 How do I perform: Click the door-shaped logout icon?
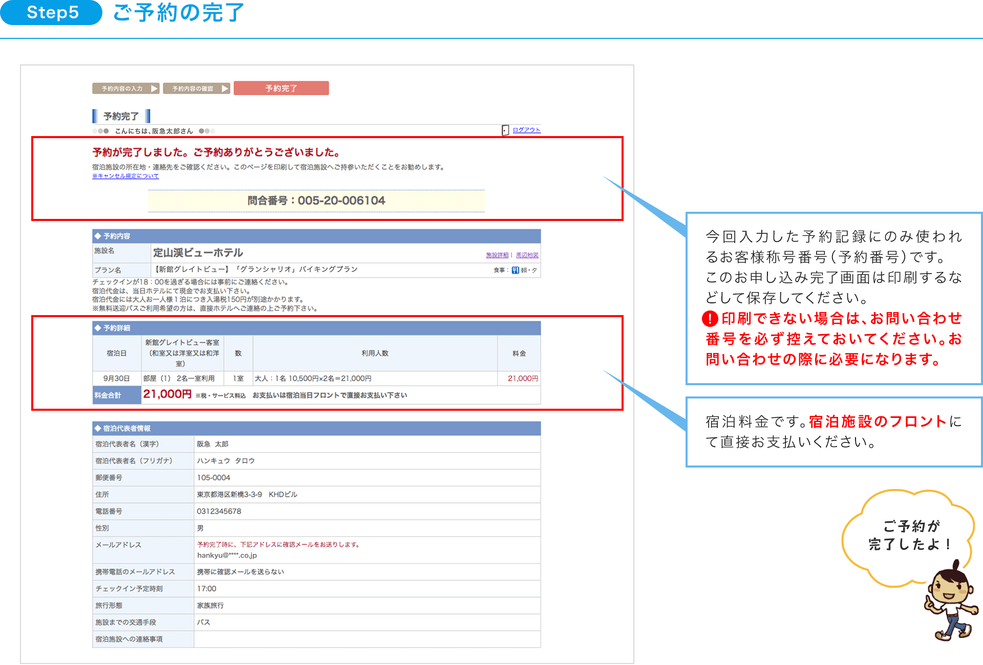[505, 130]
